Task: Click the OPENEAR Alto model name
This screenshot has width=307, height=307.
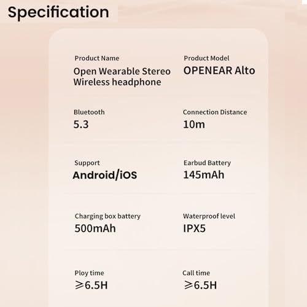Action: 219,71
